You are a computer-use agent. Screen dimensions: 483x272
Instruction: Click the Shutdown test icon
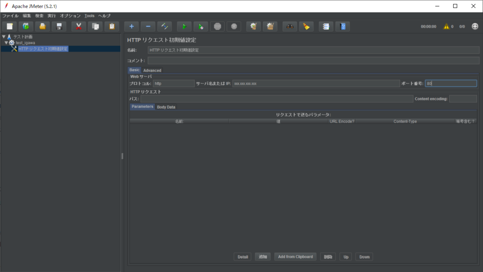pos(234,27)
